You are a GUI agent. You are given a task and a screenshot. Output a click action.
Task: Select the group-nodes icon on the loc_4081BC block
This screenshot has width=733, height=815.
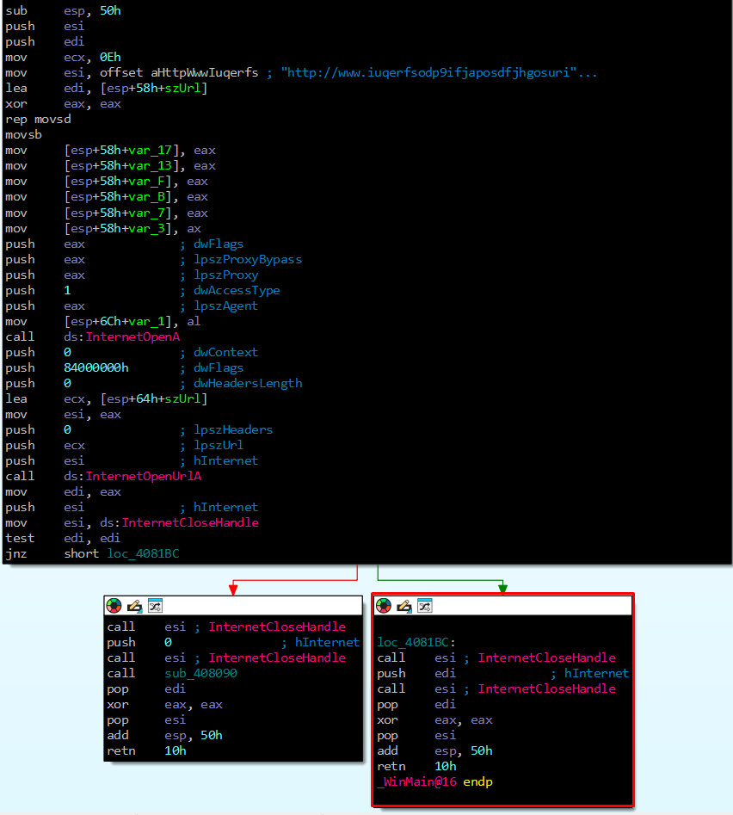click(422, 605)
